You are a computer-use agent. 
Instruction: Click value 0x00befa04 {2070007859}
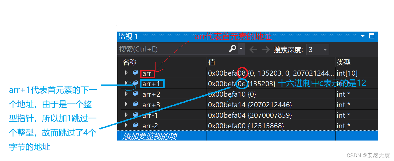click(250, 115)
